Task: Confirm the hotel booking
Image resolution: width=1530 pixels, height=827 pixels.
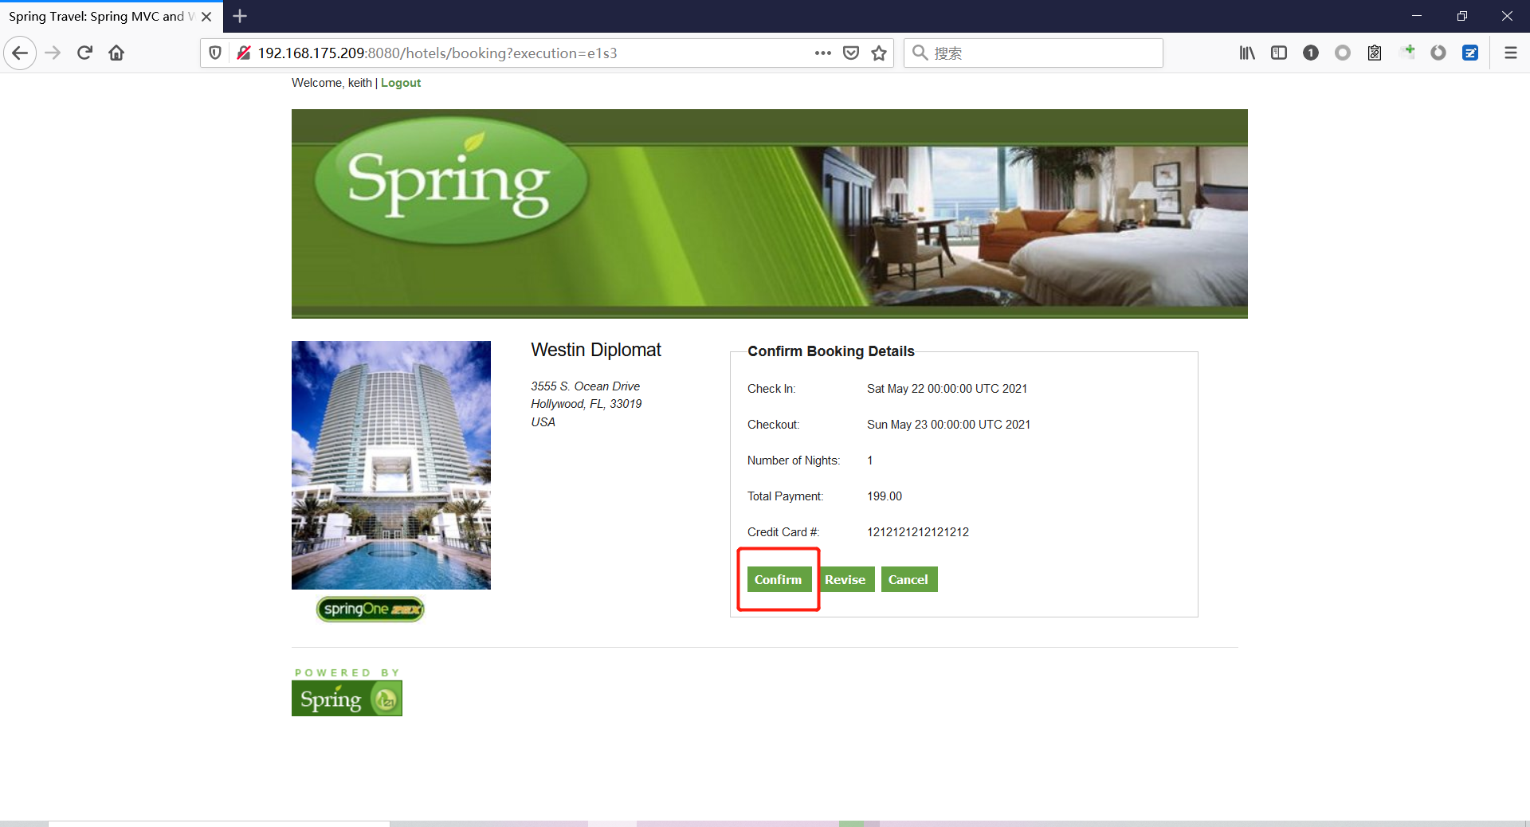Action: tap(779, 579)
